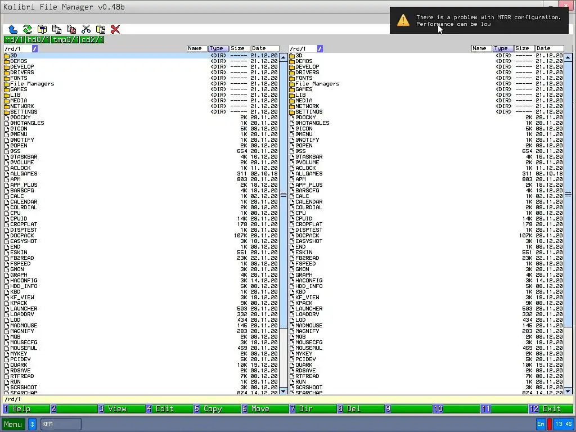Click the 6 Move function button

tap(265, 408)
